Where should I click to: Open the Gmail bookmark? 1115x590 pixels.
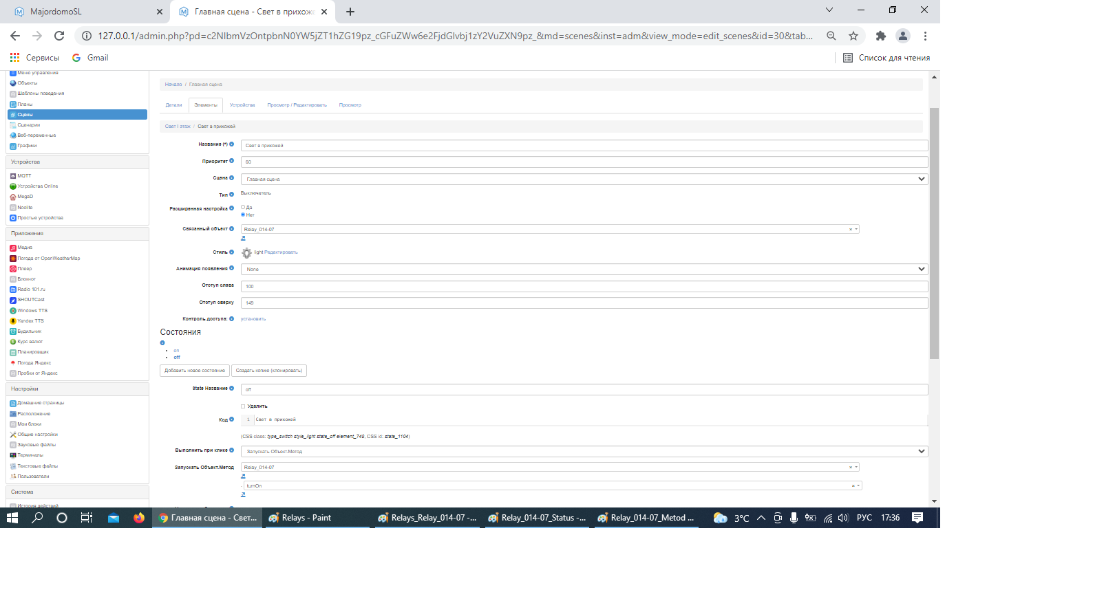pos(90,58)
